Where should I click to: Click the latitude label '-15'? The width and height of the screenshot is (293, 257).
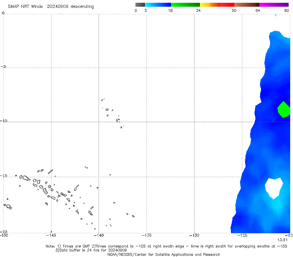tap(3, 176)
